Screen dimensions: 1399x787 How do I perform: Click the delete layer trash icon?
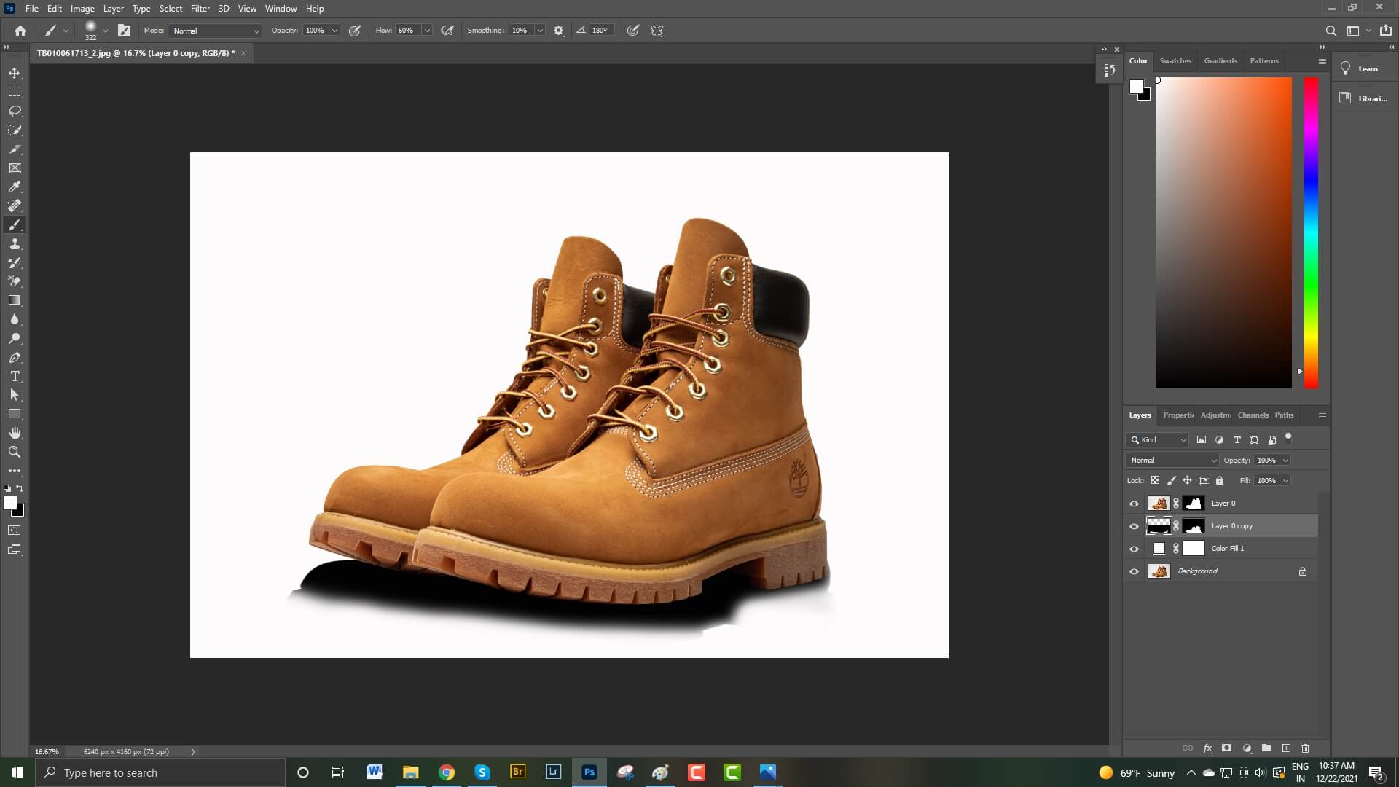point(1305,748)
